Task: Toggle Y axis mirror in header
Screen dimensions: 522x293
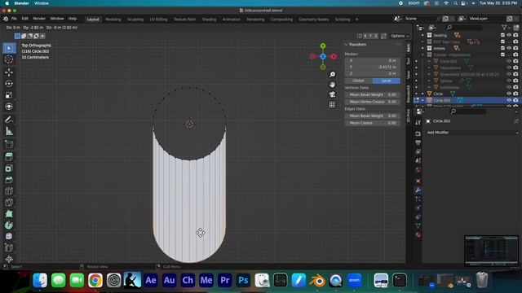Action: (x=370, y=36)
